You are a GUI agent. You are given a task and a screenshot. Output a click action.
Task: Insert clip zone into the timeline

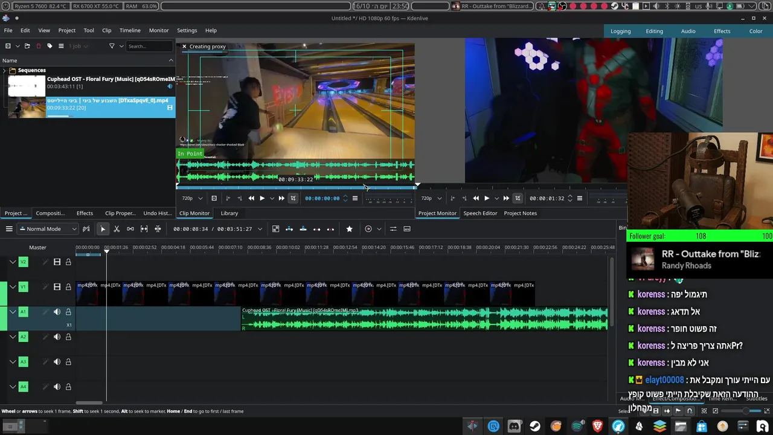(289, 229)
